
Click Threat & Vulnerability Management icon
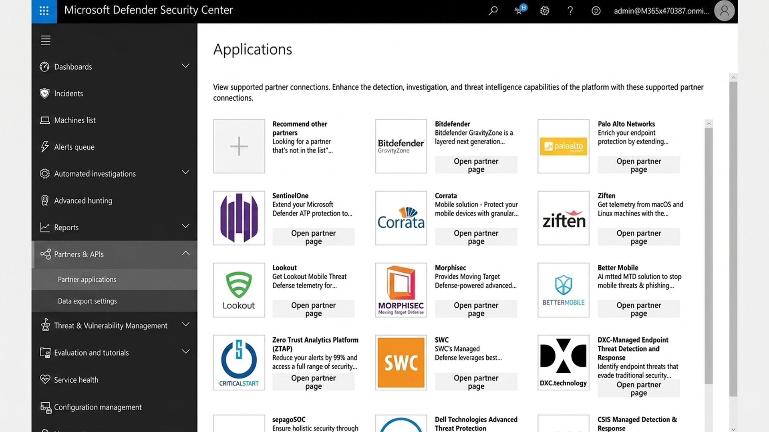(x=45, y=325)
